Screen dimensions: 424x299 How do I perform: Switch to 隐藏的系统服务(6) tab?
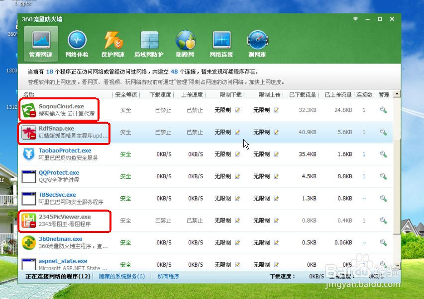[x=122, y=276]
